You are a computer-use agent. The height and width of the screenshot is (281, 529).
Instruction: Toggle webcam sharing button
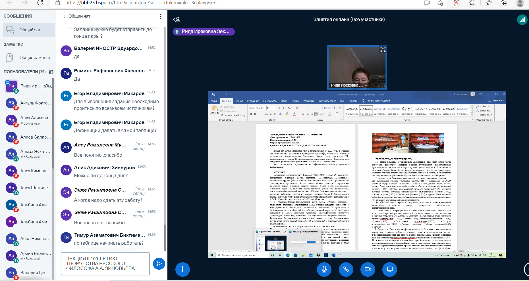(368, 269)
